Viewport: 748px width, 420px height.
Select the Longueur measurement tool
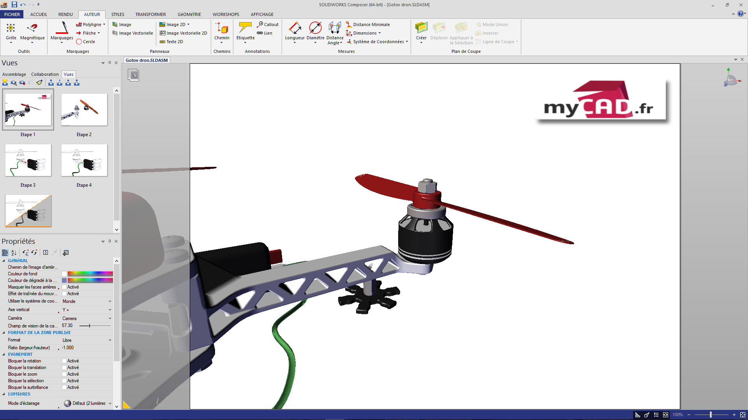[295, 28]
